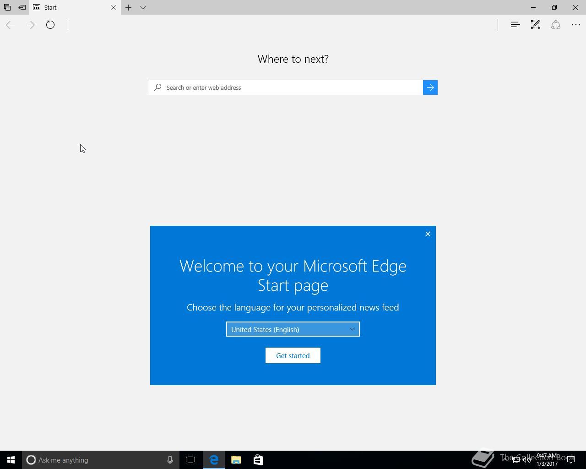Click Edge icon in taskbar
The width and height of the screenshot is (586, 469).
pyautogui.click(x=214, y=460)
